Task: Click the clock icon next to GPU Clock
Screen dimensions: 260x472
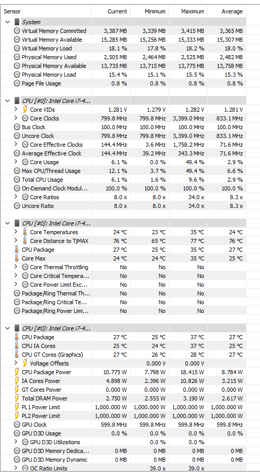Action: (x=17, y=425)
